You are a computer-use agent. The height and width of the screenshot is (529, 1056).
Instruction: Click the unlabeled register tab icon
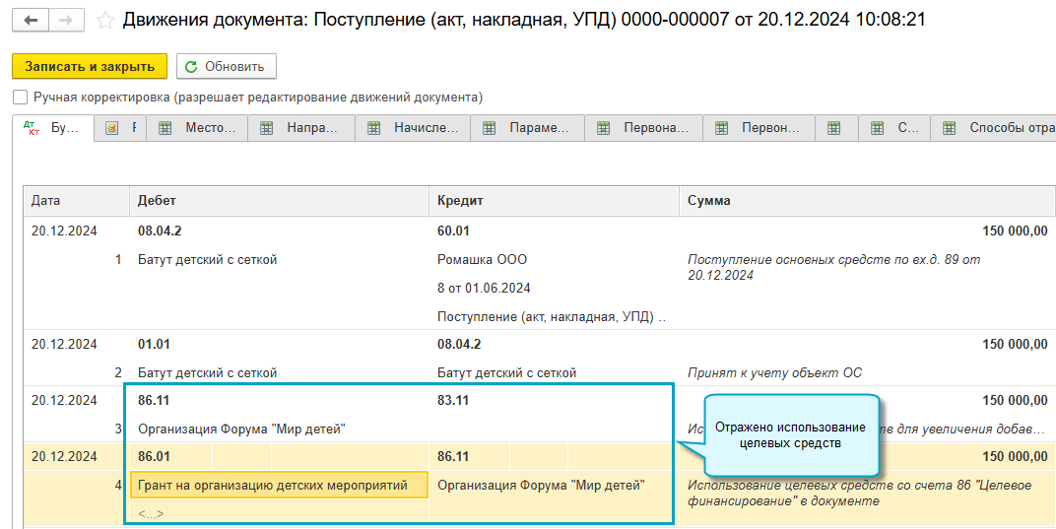click(834, 128)
